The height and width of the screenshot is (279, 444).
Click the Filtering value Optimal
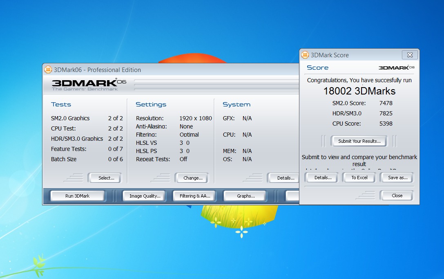click(189, 135)
